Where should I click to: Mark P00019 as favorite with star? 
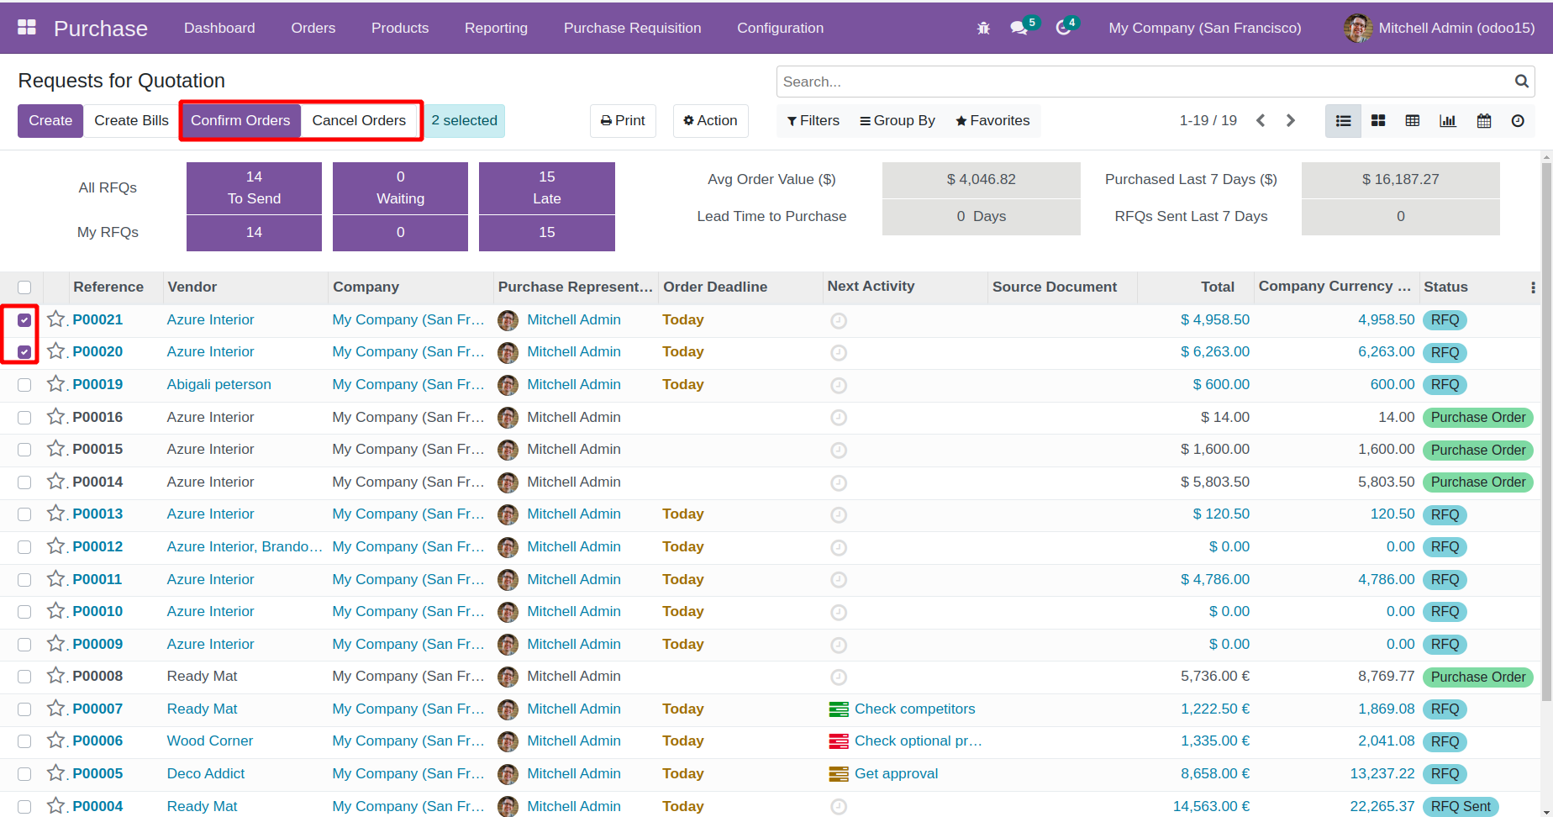(x=56, y=384)
